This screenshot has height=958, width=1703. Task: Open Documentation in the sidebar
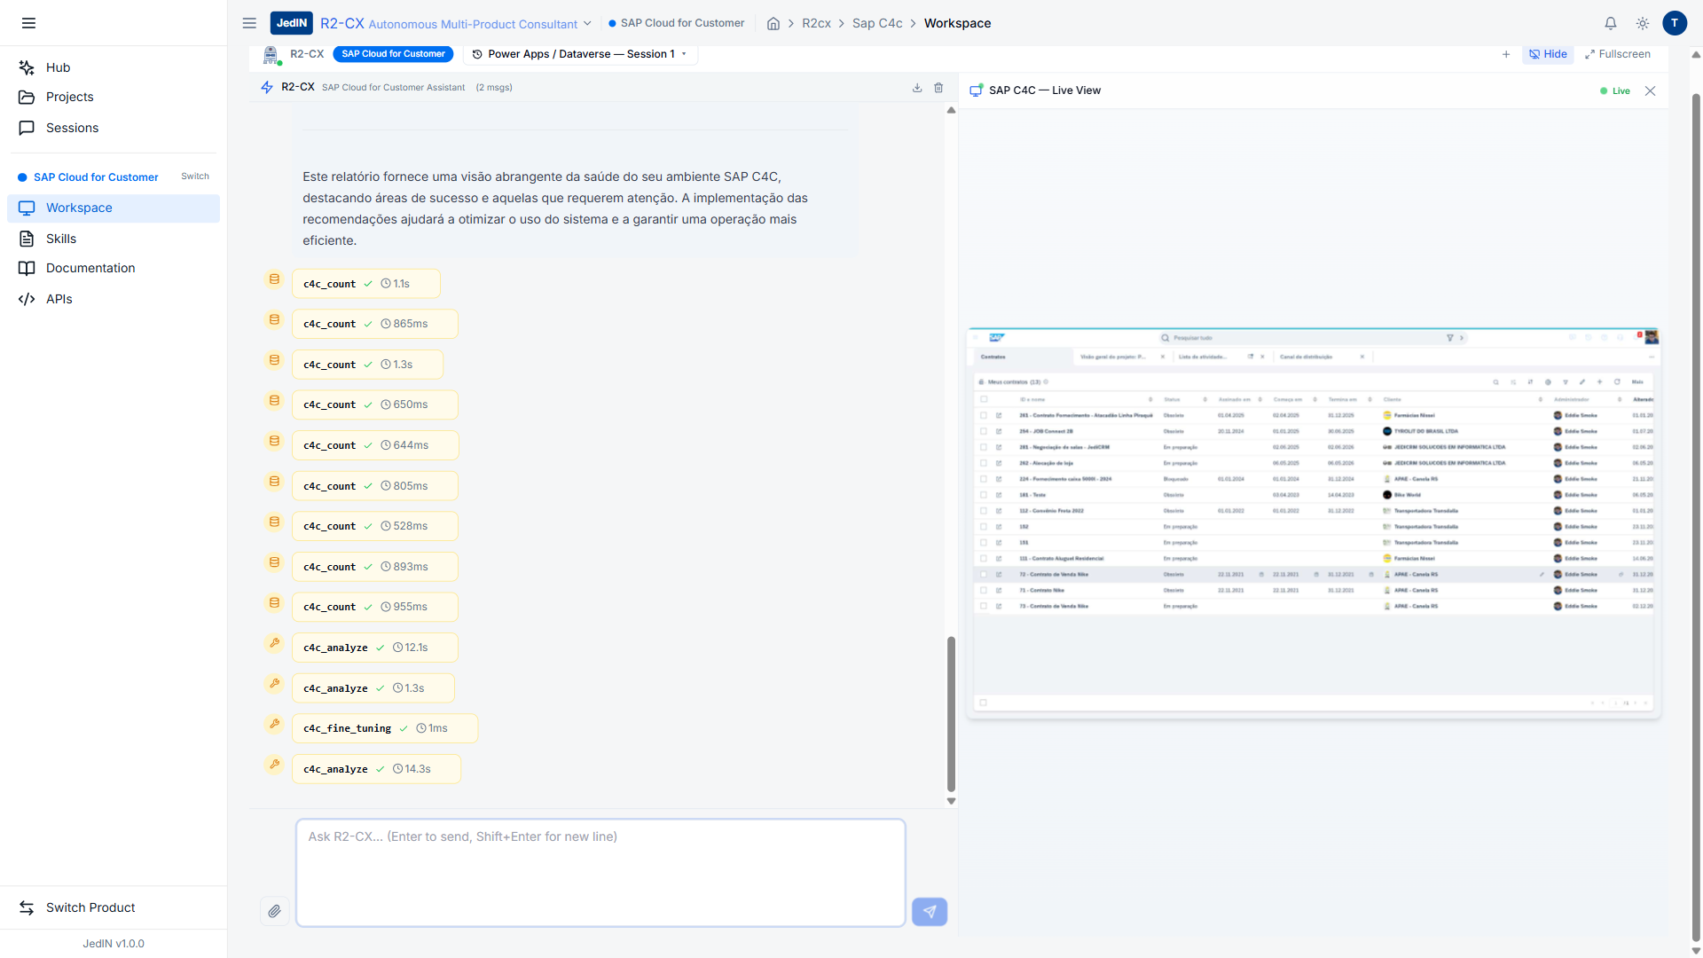click(90, 268)
